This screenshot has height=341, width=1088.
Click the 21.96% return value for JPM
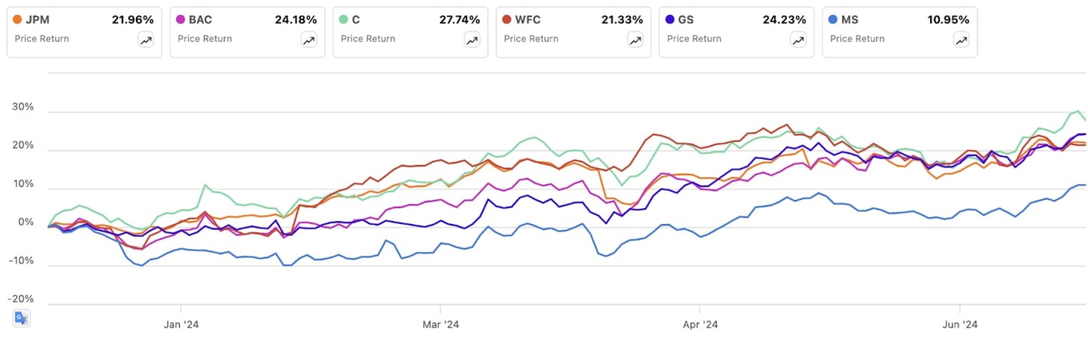click(x=131, y=20)
